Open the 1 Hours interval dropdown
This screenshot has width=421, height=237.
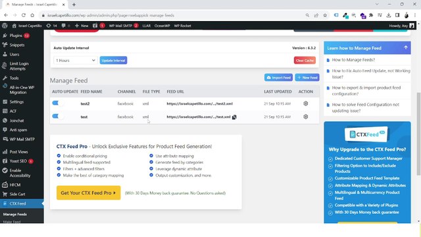click(x=75, y=61)
